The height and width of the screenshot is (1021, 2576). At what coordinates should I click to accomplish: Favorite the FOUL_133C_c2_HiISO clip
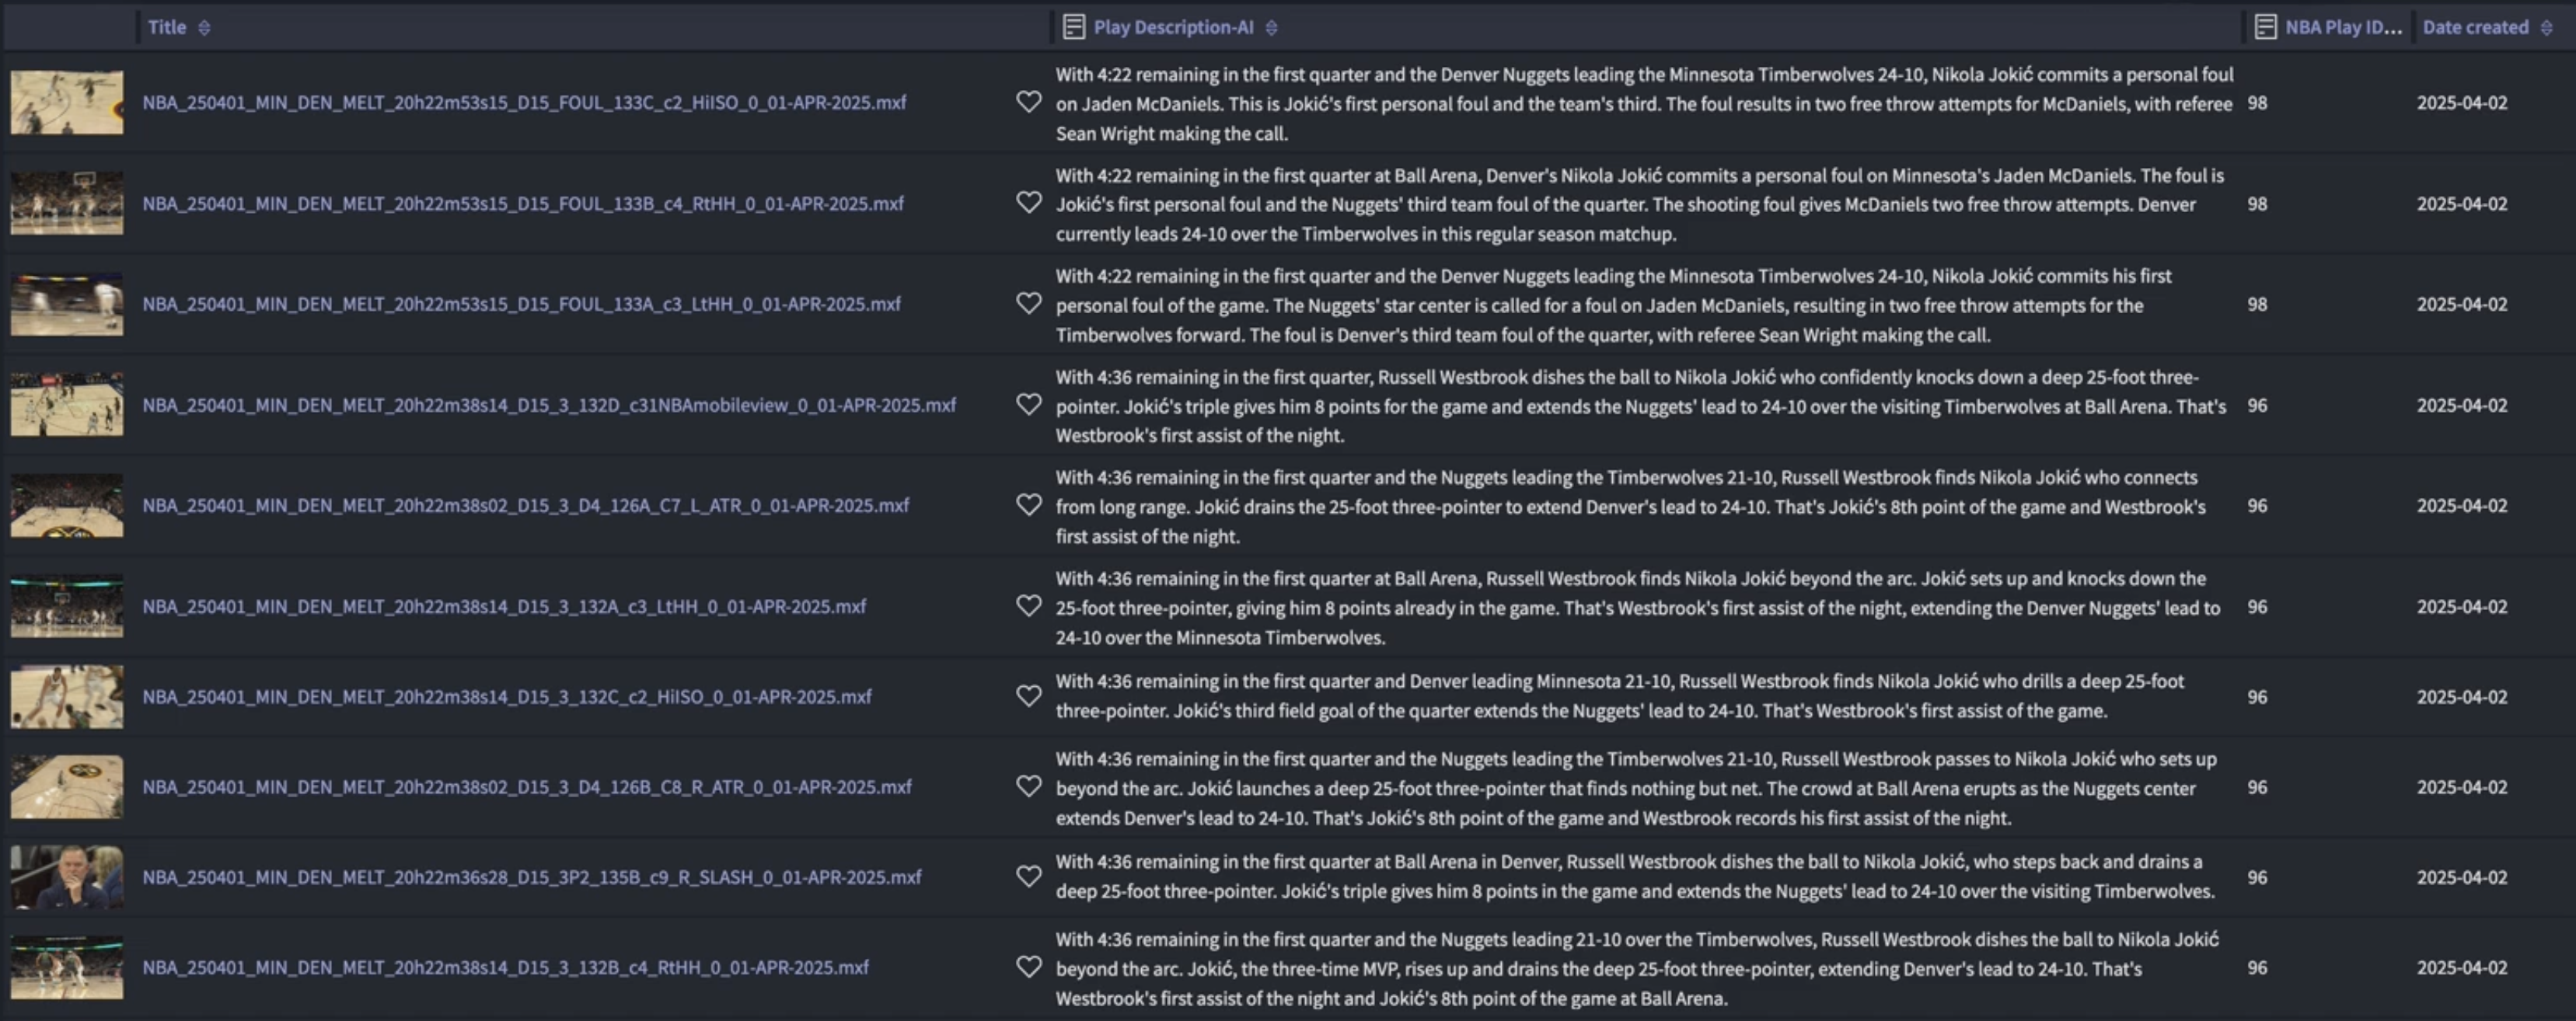pos(1030,103)
